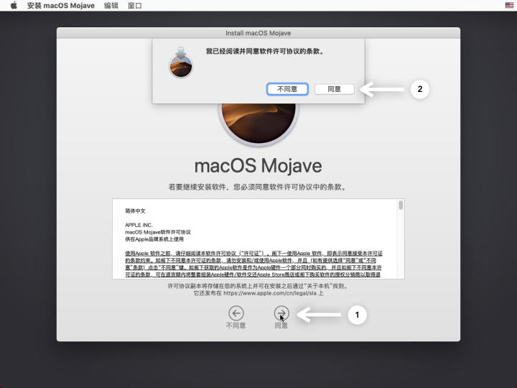The width and height of the screenshot is (517, 388).
Task: Click the macOS Mojave title text
Action: tap(258, 166)
